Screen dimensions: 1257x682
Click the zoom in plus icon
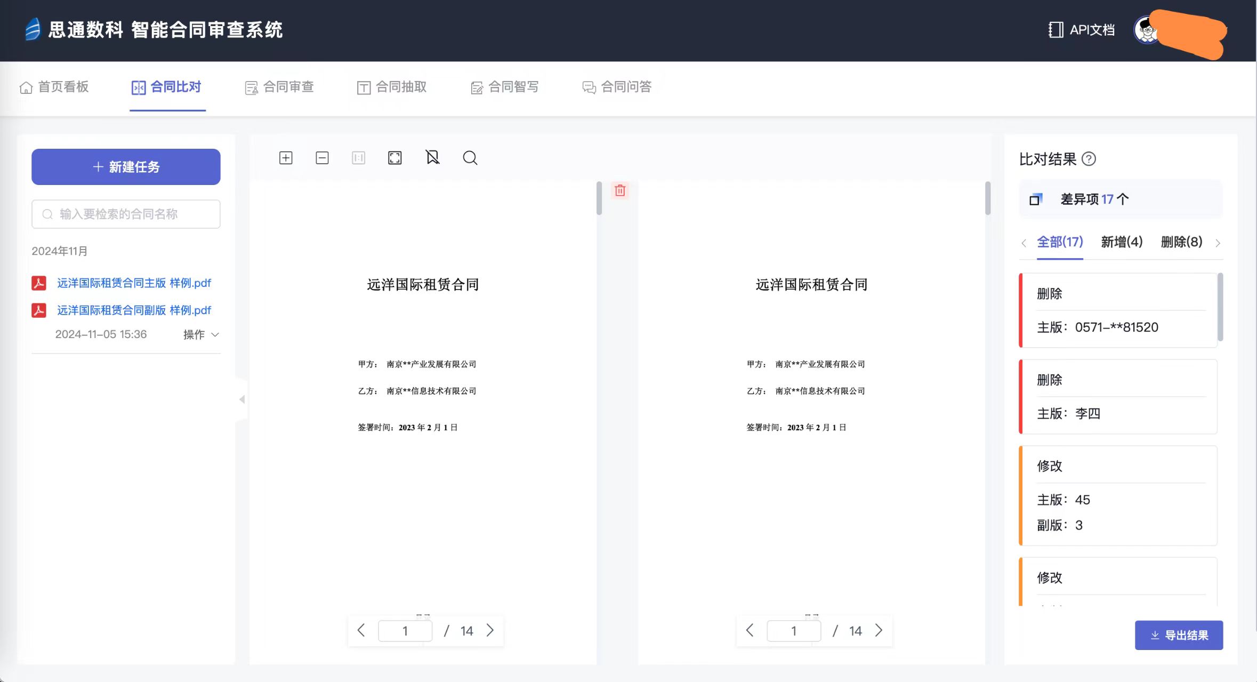tap(286, 158)
